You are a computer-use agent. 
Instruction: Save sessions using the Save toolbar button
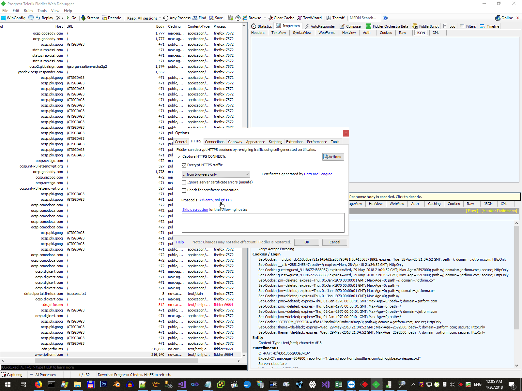216,18
